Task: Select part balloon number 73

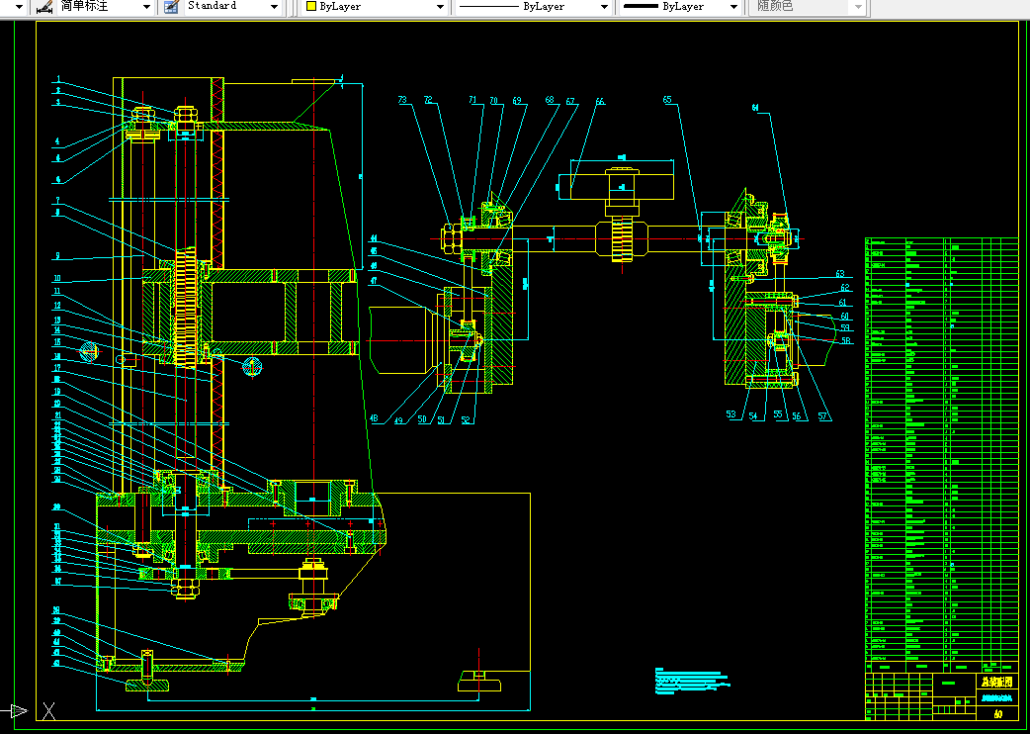Action: [x=402, y=100]
